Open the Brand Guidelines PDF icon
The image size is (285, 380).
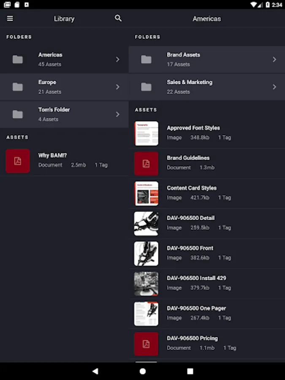click(146, 163)
